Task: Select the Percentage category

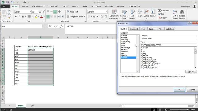Action: (x=125, y=48)
